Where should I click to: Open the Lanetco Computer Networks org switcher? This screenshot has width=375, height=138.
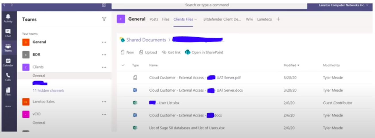click(x=344, y=5)
